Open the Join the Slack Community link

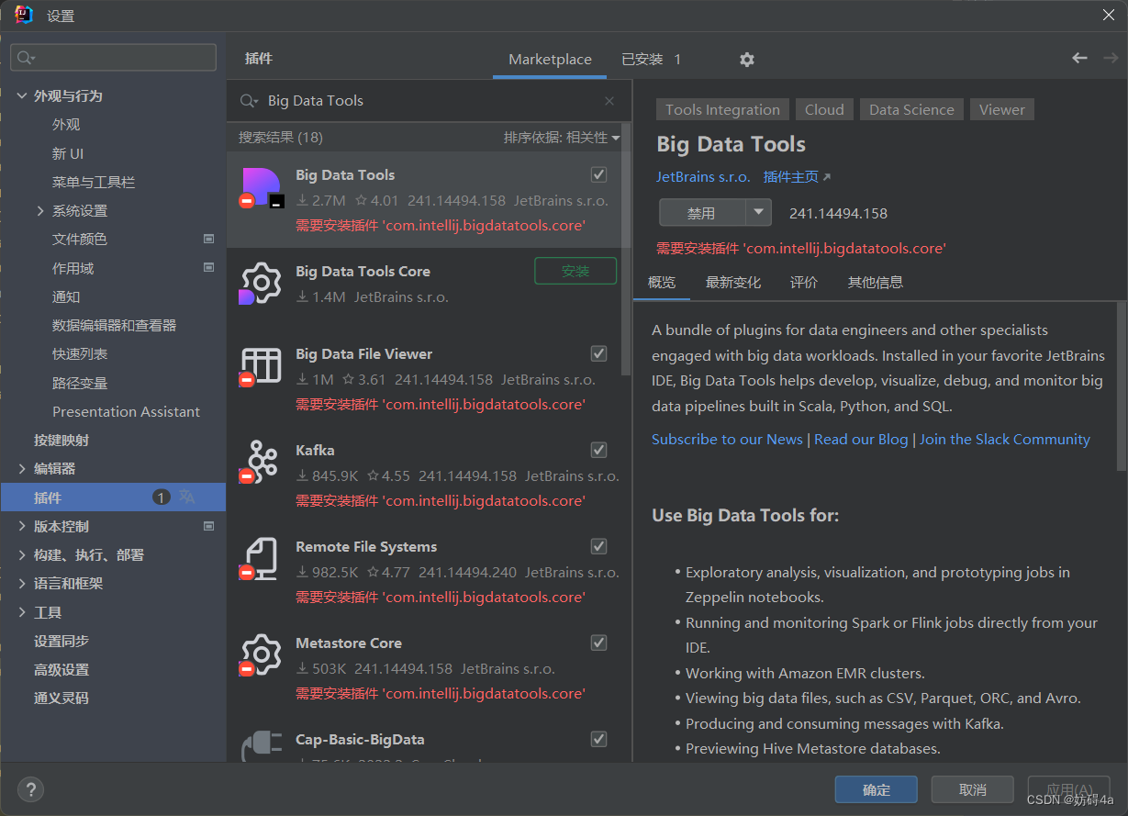point(1005,440)
